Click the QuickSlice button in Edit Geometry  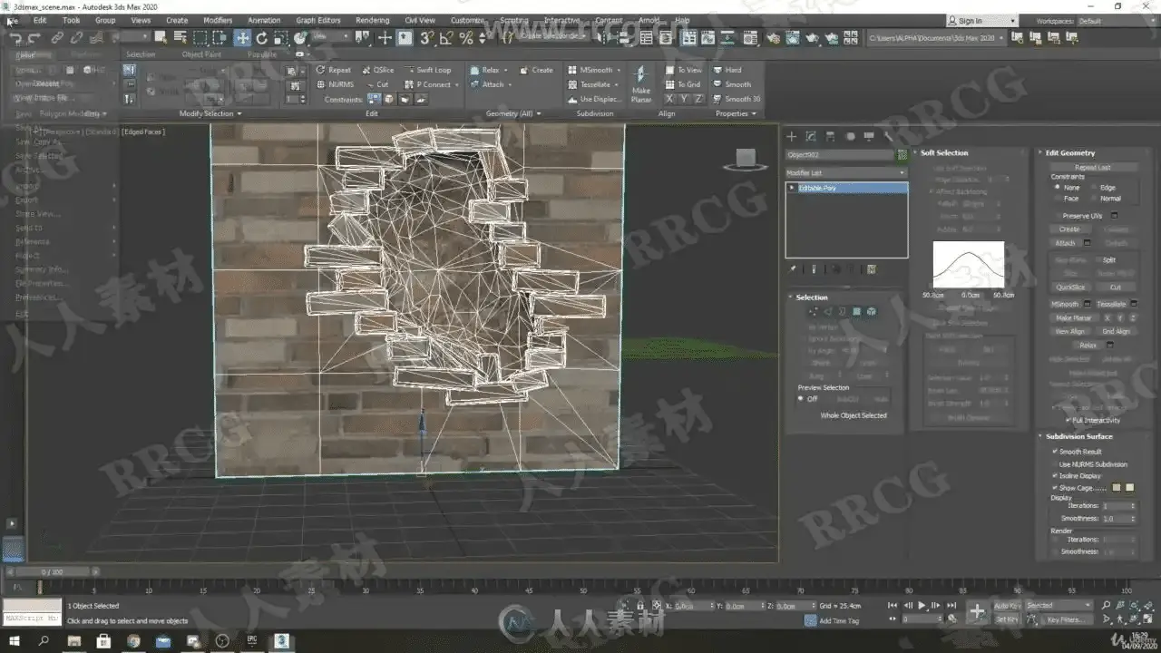click(x=1070, y=288)
